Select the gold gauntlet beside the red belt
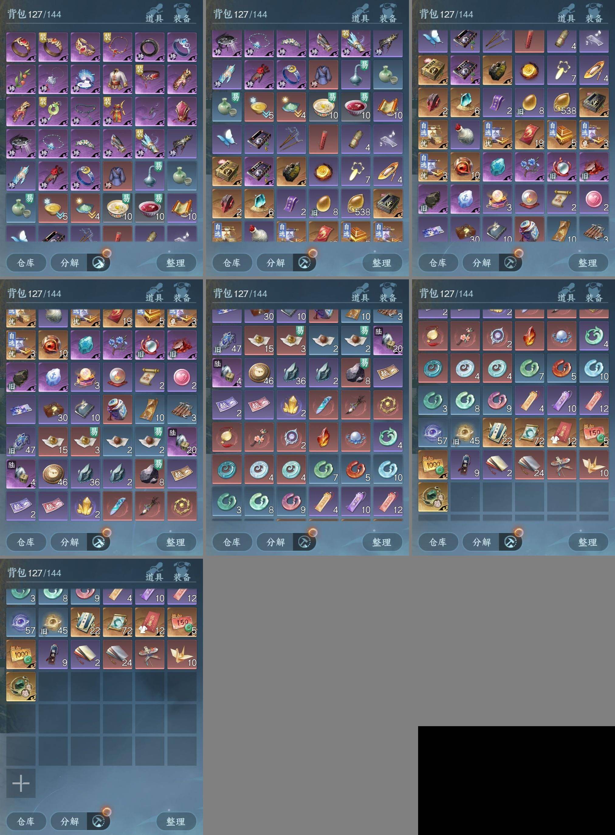The height and width of the screenshot is (835, 615). (182, 79)
